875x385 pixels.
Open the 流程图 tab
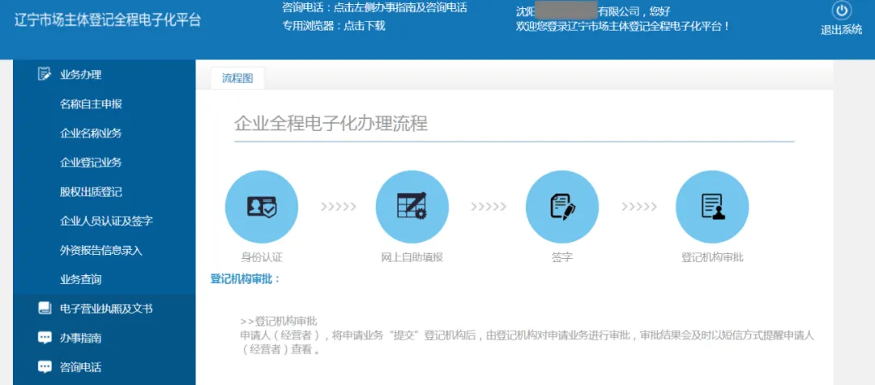coord(237,78)
